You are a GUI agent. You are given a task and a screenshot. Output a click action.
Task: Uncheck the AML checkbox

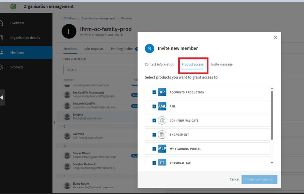[x=154, y=107]
